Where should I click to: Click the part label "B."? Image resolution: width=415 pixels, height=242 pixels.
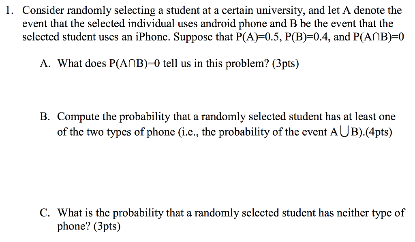point(45,117)
